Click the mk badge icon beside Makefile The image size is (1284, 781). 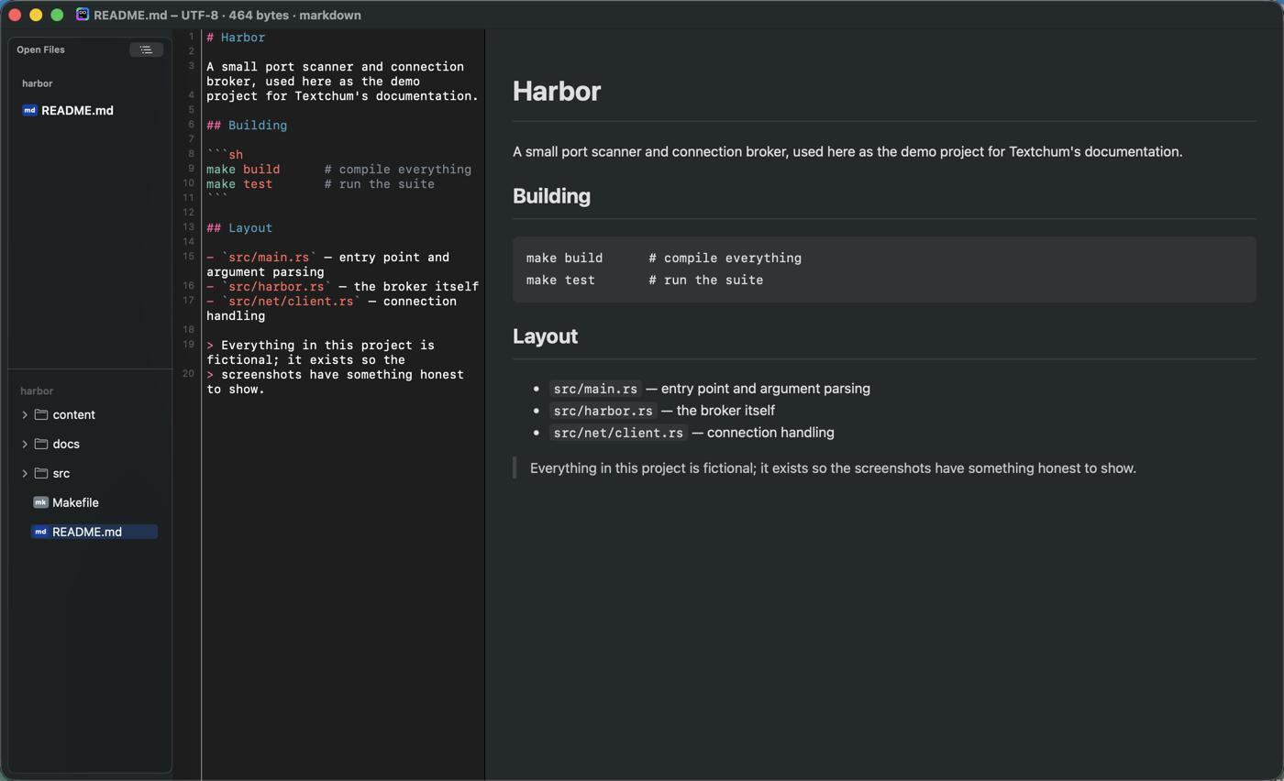40,502
